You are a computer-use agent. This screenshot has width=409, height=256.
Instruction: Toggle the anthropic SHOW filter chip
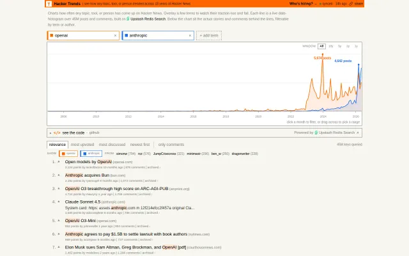pyautogui.click(x=91, y=154)
